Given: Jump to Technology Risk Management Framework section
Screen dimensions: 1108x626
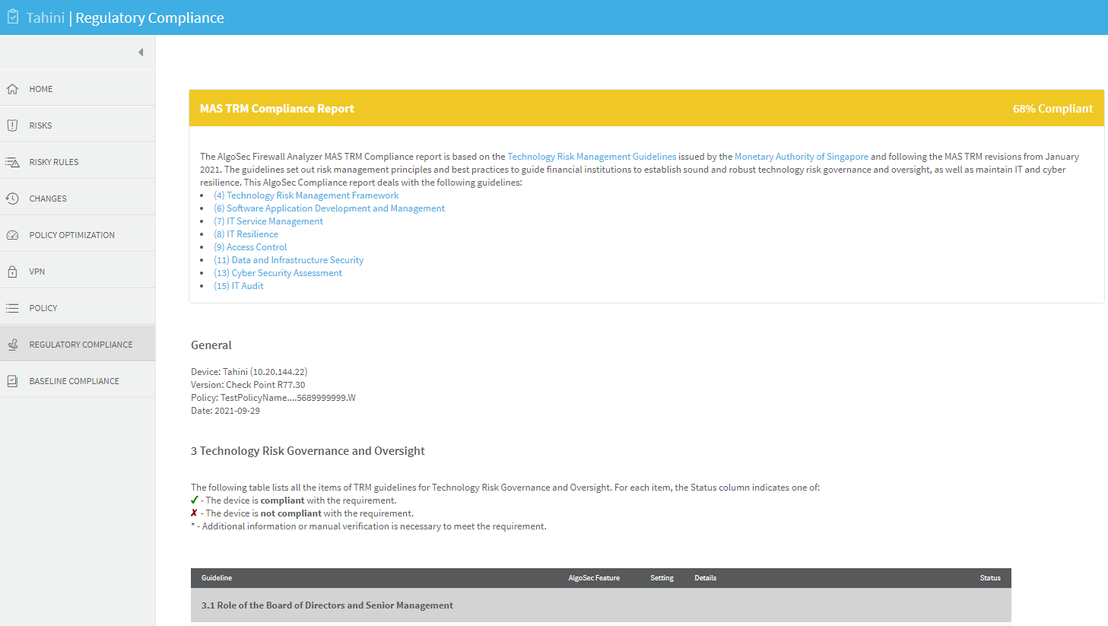Looking at the screenshot, I should [x=306, y=195].
